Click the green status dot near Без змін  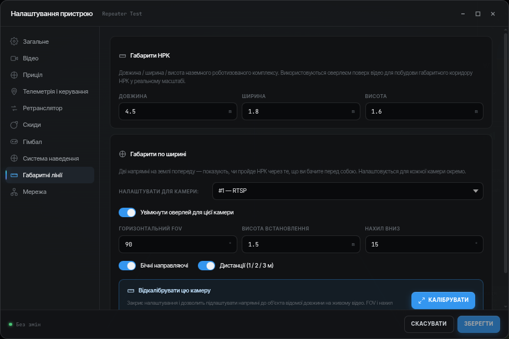pos(11,325)
